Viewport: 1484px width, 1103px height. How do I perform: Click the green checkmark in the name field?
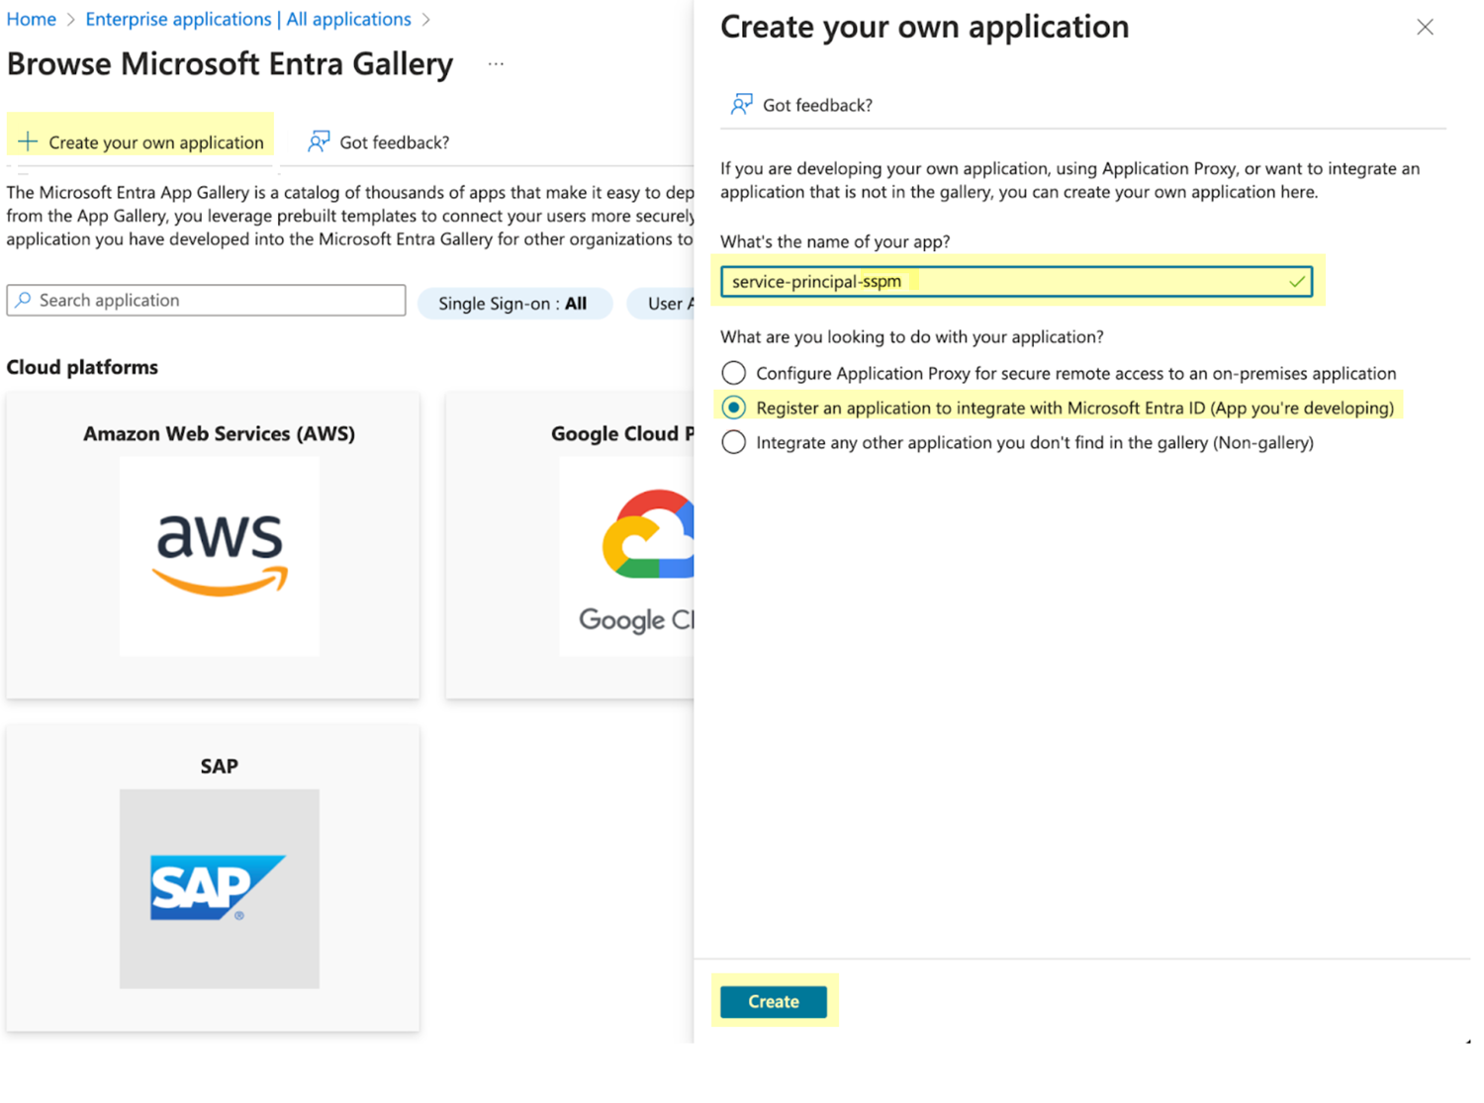point(1296,282)
